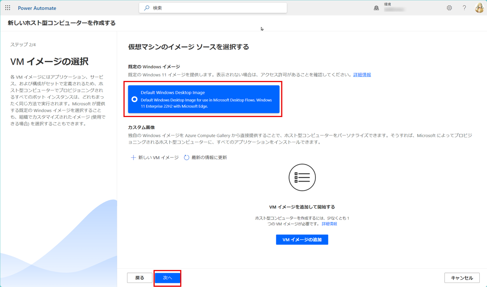
Task: Open 詳細情報 link beside Windows 11 image text
Action: (x=362, y=75)
